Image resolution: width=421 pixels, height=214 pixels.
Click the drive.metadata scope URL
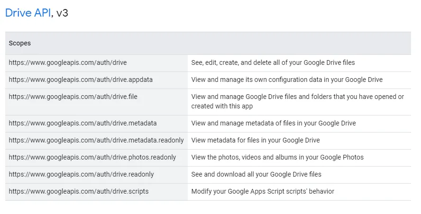82,123
